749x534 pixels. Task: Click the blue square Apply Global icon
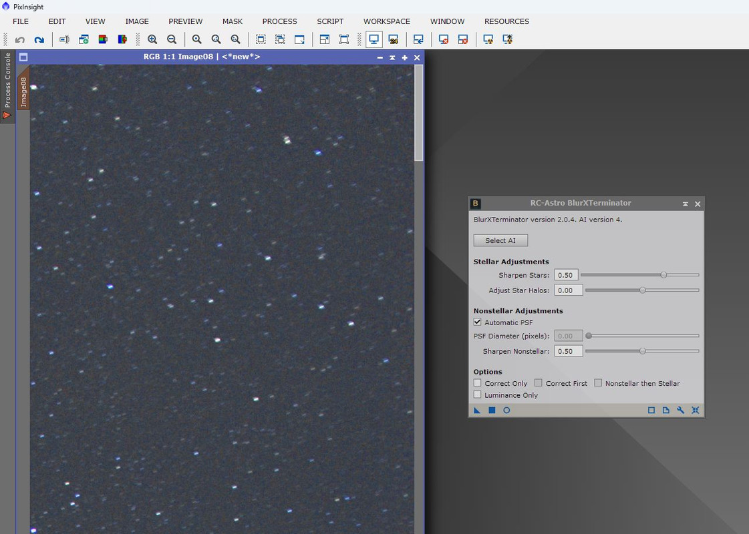pyautogui.click(x=492, y=411)
